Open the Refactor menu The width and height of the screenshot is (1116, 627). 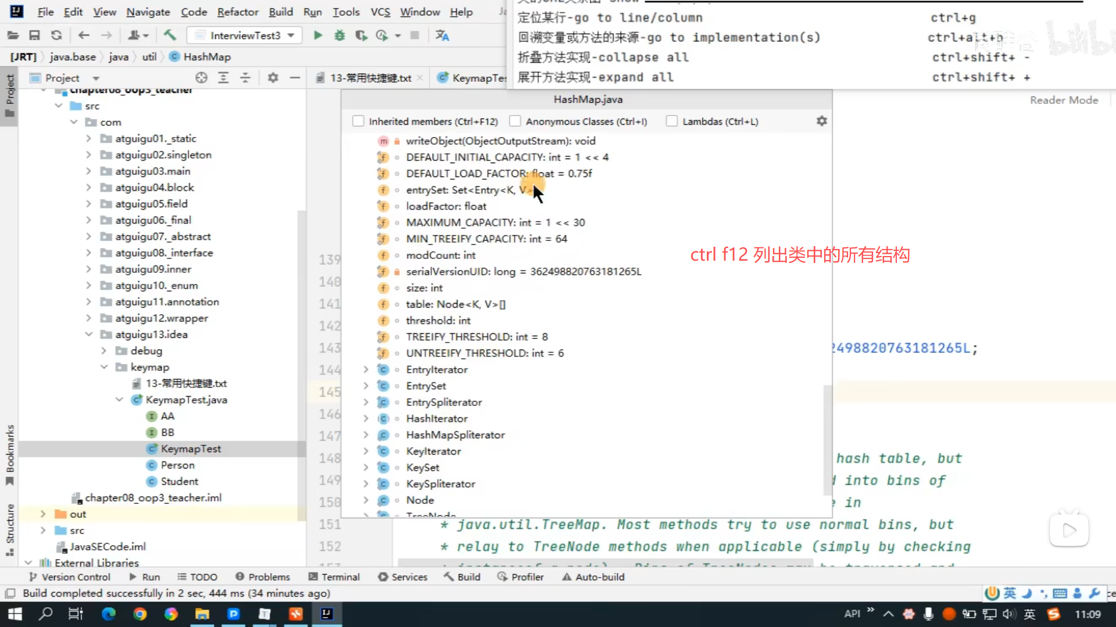click(237, 12)
